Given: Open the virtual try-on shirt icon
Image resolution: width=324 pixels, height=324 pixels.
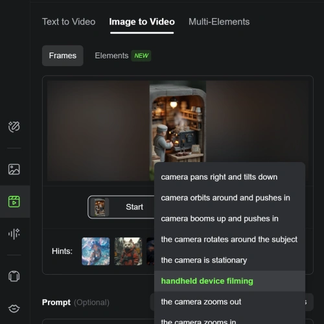Looking at the screenshot, I should [x=14, y=276].
